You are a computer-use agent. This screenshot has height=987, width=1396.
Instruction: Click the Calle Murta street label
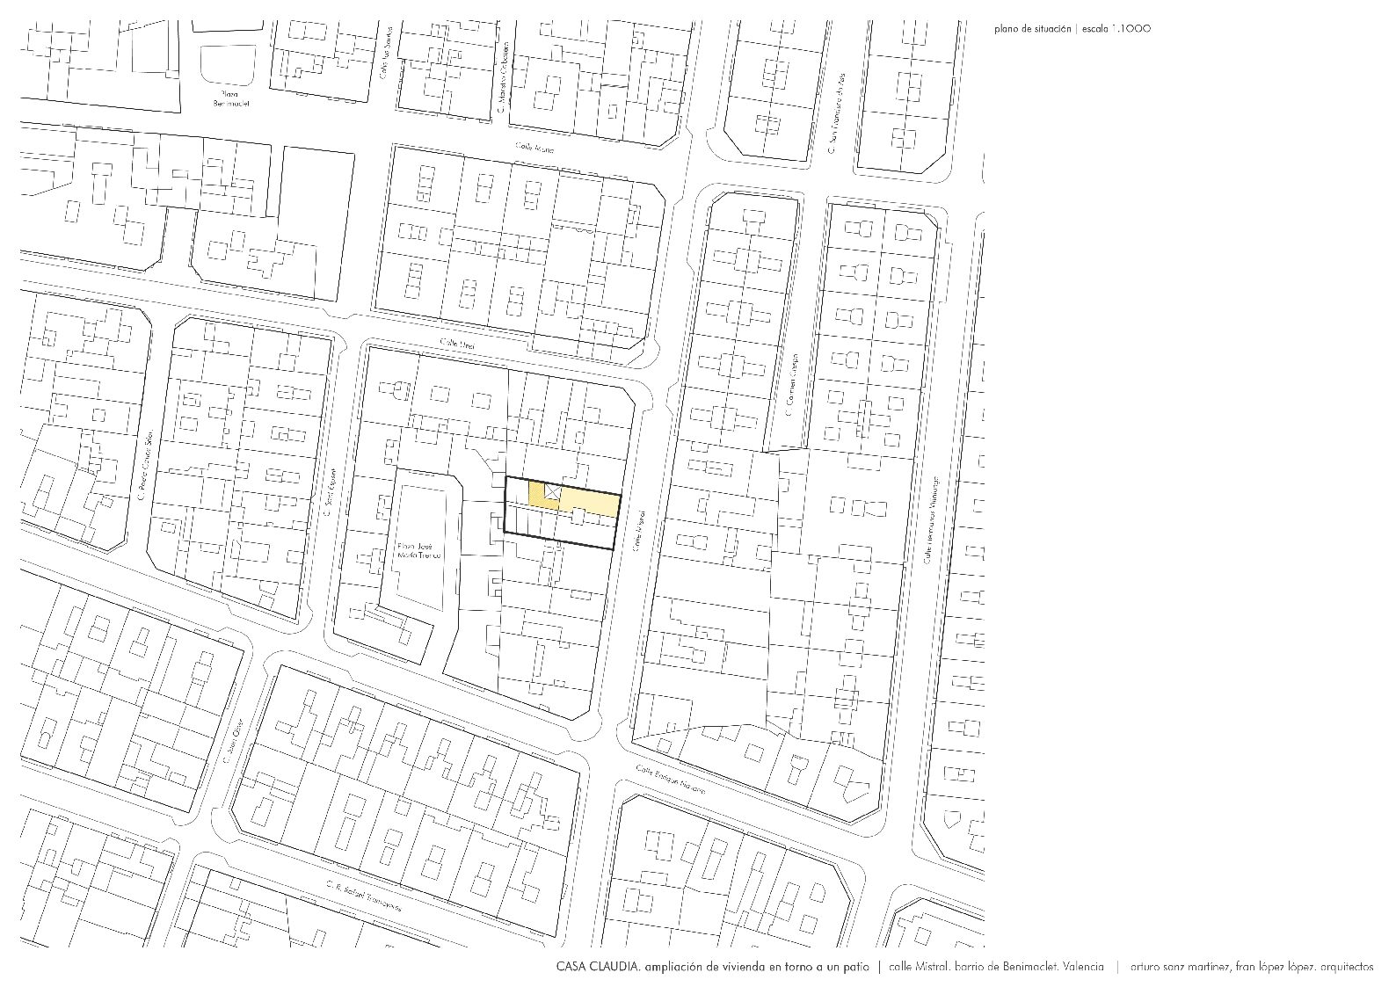[x=534, y=149]
